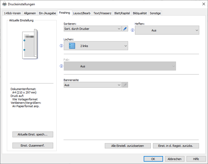Select the 1-Klick-Vorein tab

[12, 13]
